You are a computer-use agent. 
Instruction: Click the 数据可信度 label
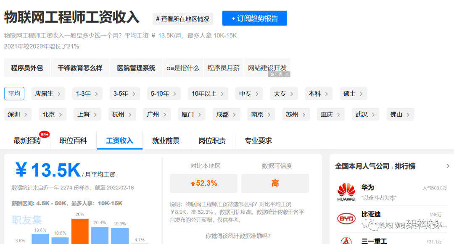click(x=277, y=166)
